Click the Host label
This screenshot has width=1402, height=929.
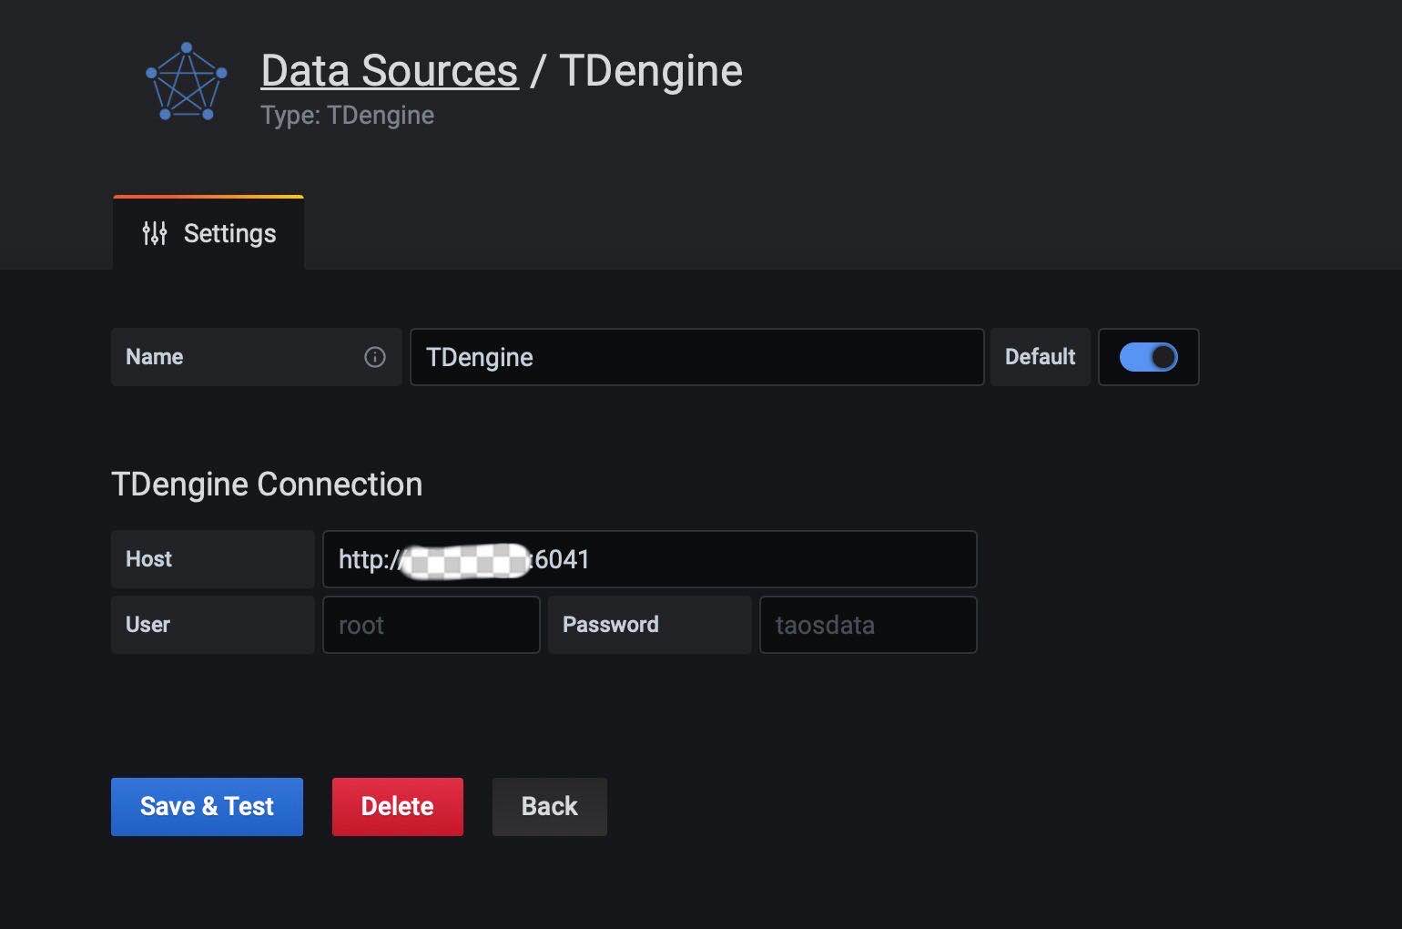[149, 559]
